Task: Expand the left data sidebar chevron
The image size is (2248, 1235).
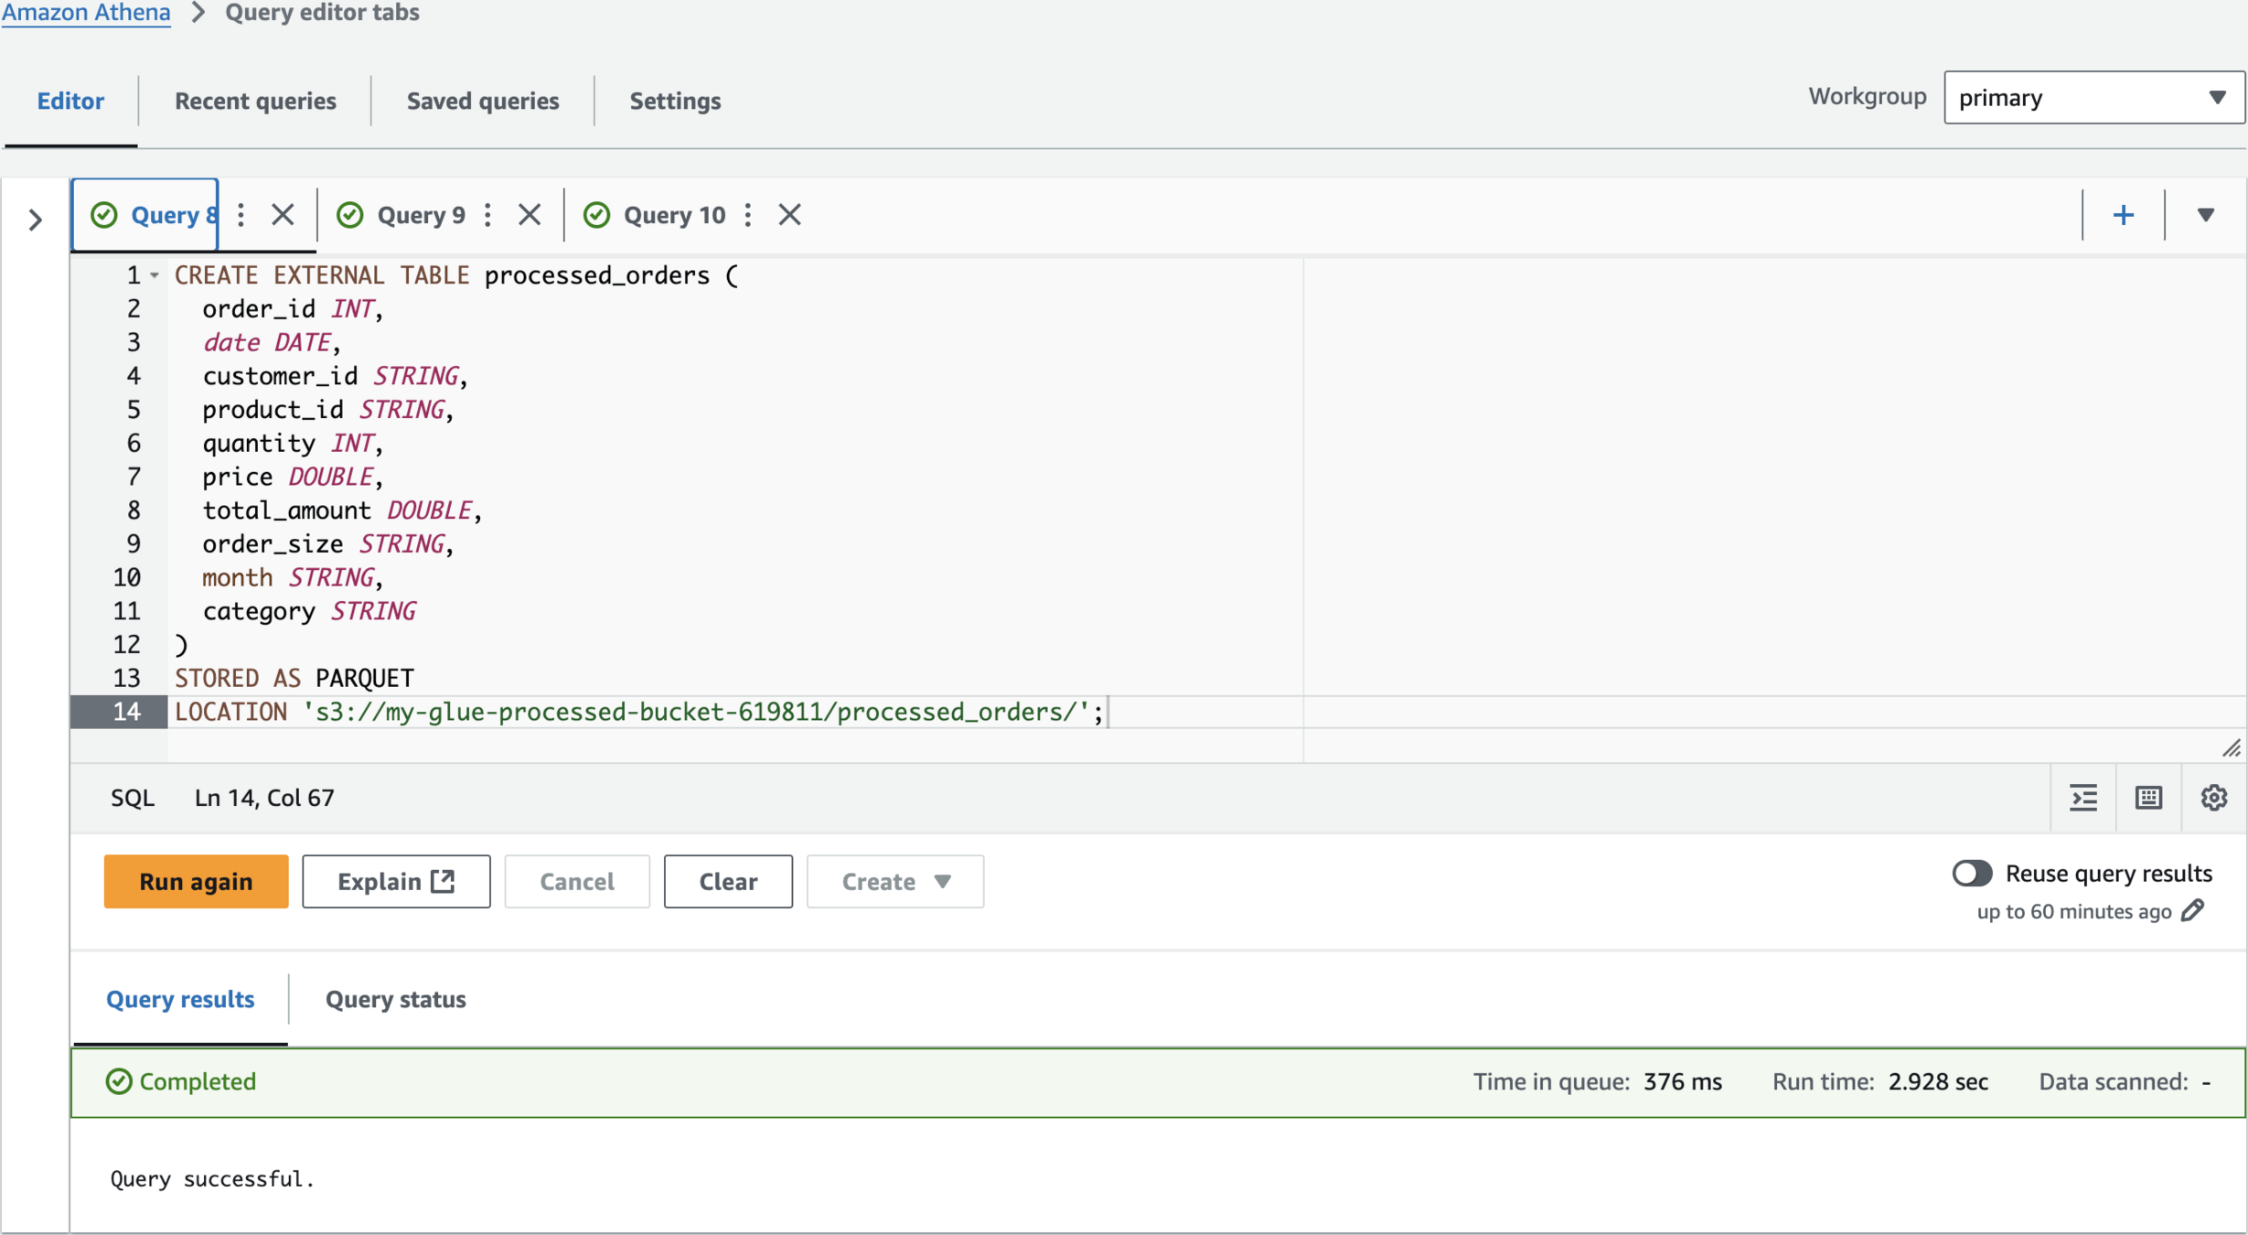Action: pyautogui.click(x=35, y=220)
